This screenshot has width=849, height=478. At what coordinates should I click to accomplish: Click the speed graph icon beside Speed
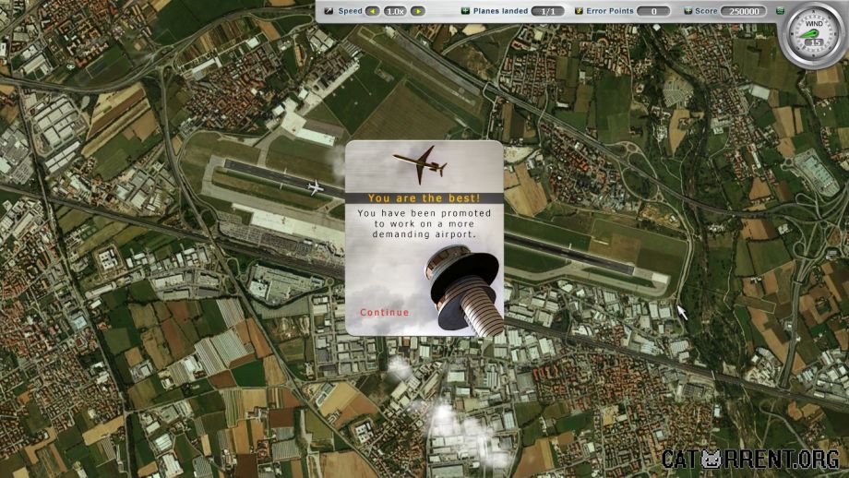tap(329, 11)
